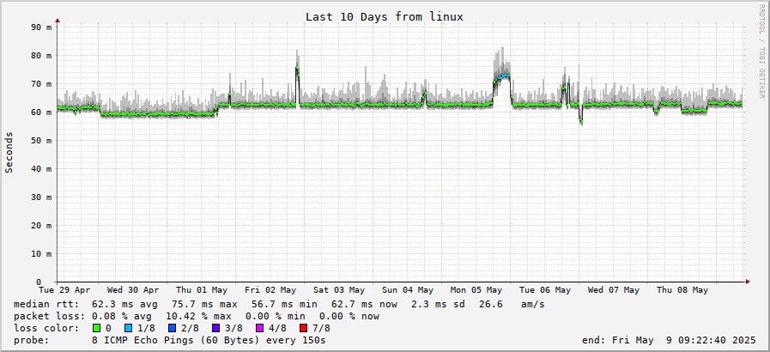This screenshot has width=770, height=352.
Task: Click the '80 m' y-axis value
Action: [42, 56]
